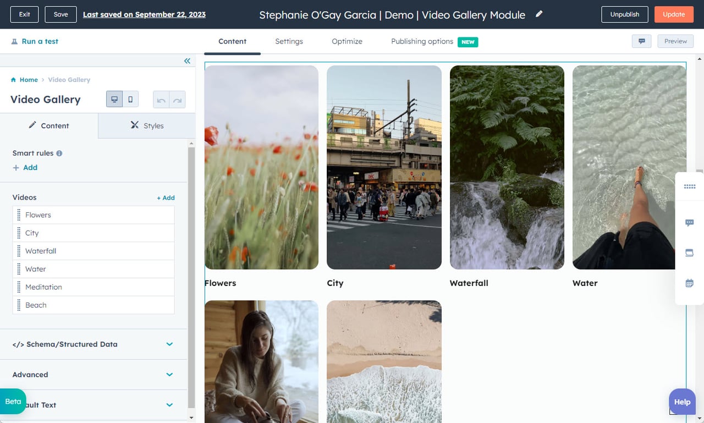
Task: Click the Flowers caption under first video
Action: pos(220,283)
